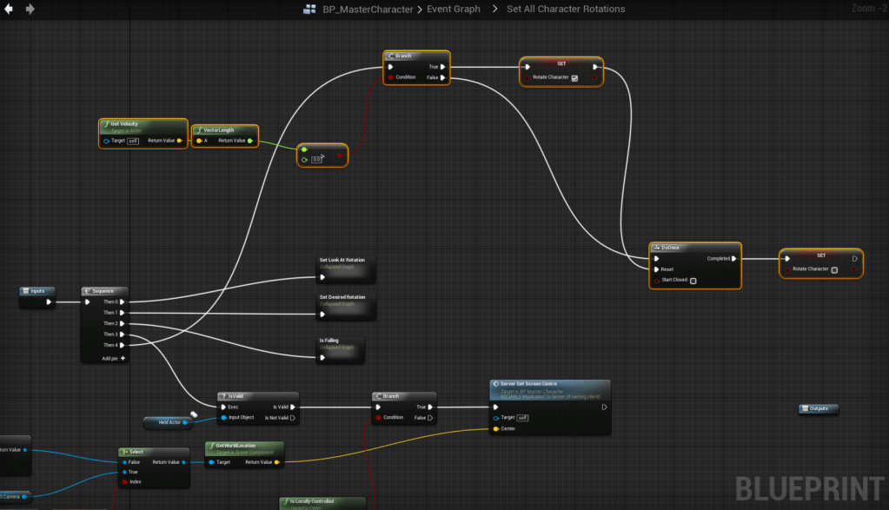Image resolution: width=889 pixels, height=510 pixels.
Task: Click the forward navigation arrow
Action: pyautogui.click(x=30, y=9)
